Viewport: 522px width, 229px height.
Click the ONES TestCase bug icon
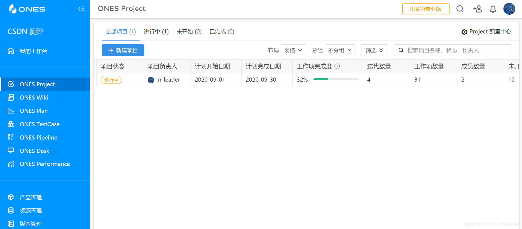point(11,124)
